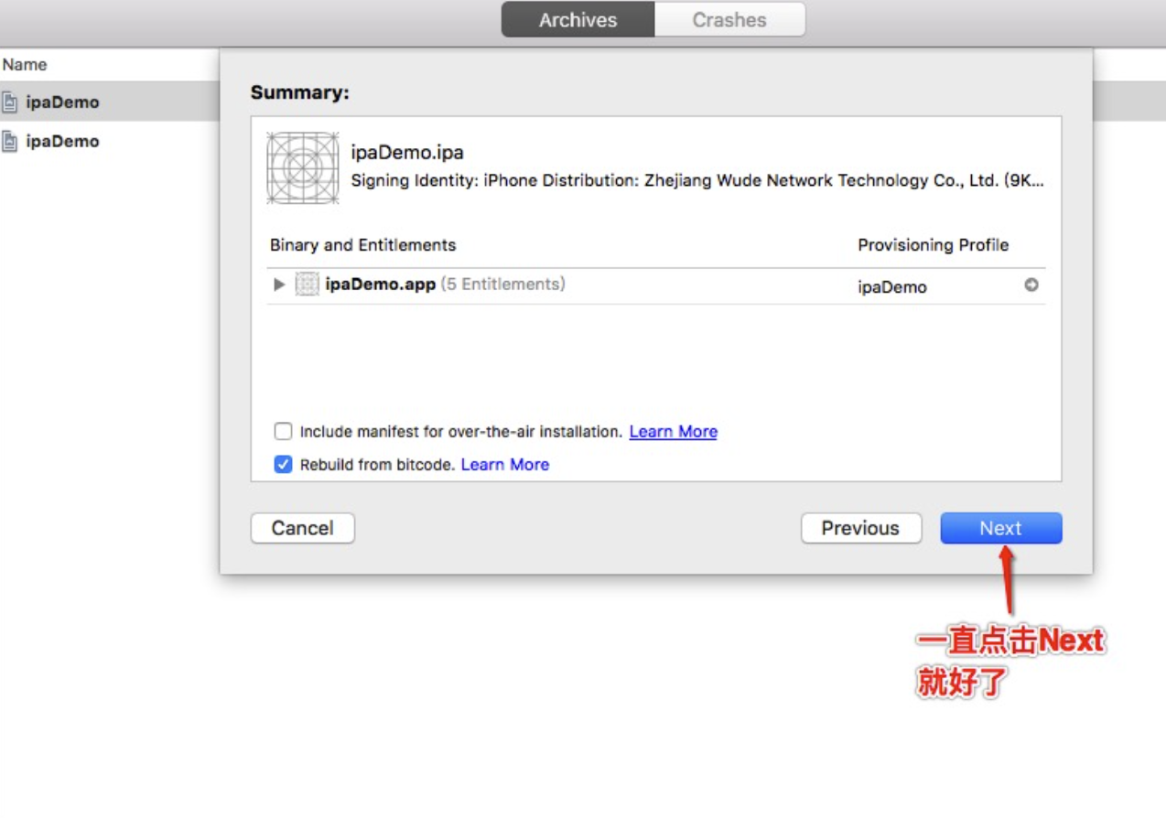Click the ipaDemo.app bundle icon

pos(308,285)
